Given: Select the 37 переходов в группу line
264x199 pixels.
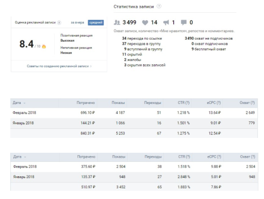Looking at the screenshot, I should click(x=141, y=44).
